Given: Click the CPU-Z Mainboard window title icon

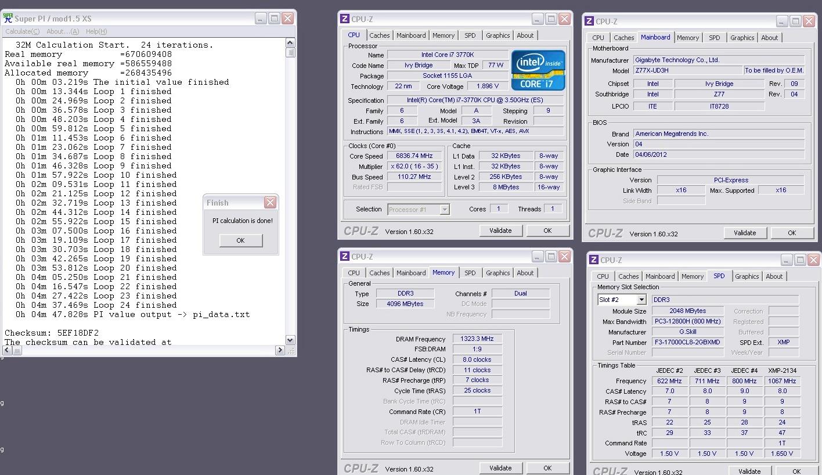Looking at the screenshot, I should [x=589, y=21].
